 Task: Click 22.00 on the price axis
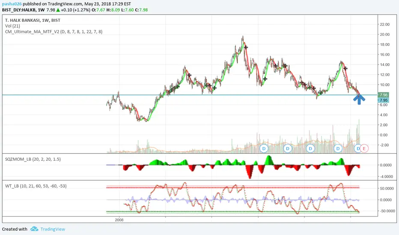[x=384, y=24]
